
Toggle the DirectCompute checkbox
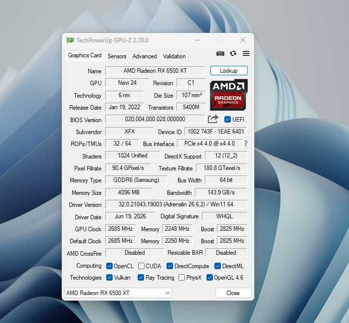coord(170,266)
